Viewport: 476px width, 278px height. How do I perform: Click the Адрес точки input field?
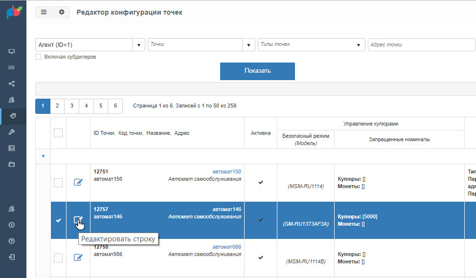pos(422,45)
